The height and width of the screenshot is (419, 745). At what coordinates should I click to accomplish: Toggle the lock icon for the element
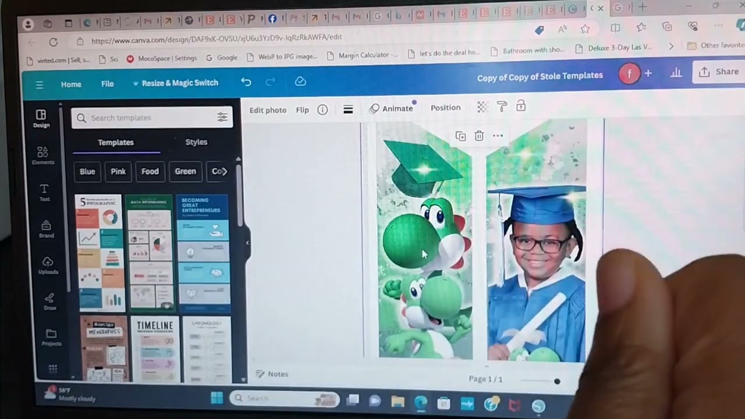point(521,106)
